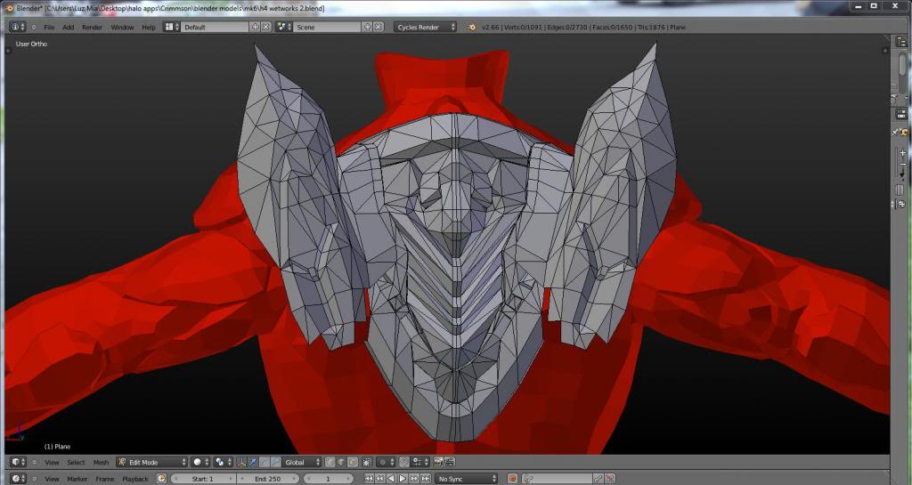Screen dimensions: 912x485
Task: Open the Render menu
Action: click(92, 28)
